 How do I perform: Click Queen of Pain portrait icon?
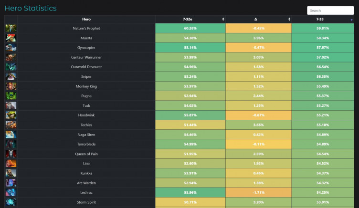(11, 154)
